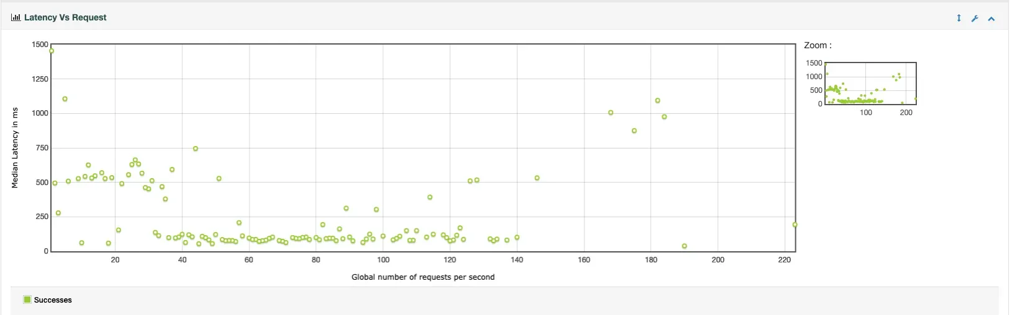The image size is (1010, 315).
Task: Open chart settings via the wrench icon
Action: point(975,19)
